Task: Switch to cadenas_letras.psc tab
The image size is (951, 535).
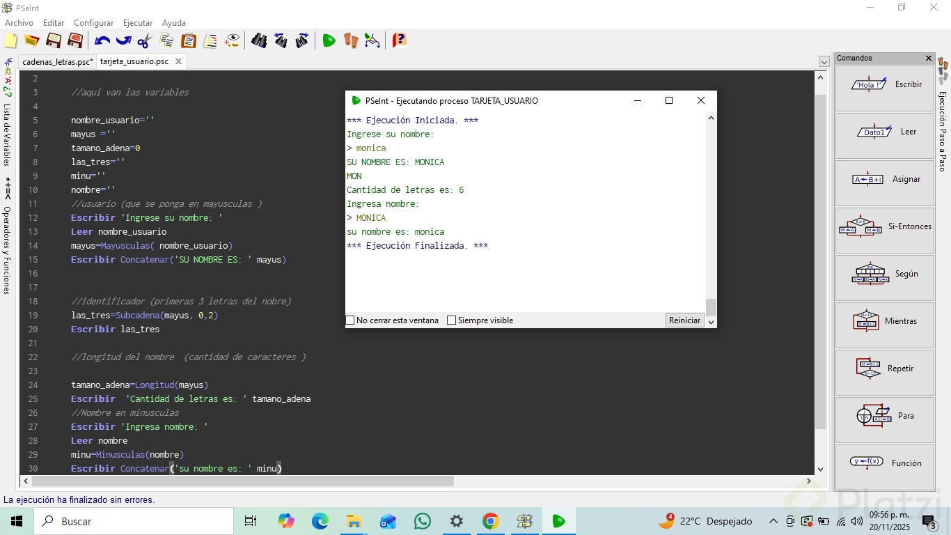Action: pyautogui.click(x=57, y=62)
